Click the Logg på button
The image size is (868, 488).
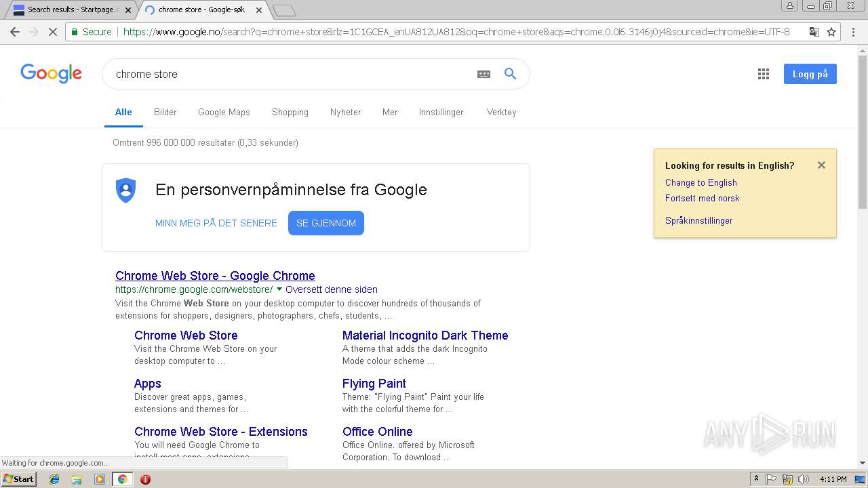pos(810,74)
